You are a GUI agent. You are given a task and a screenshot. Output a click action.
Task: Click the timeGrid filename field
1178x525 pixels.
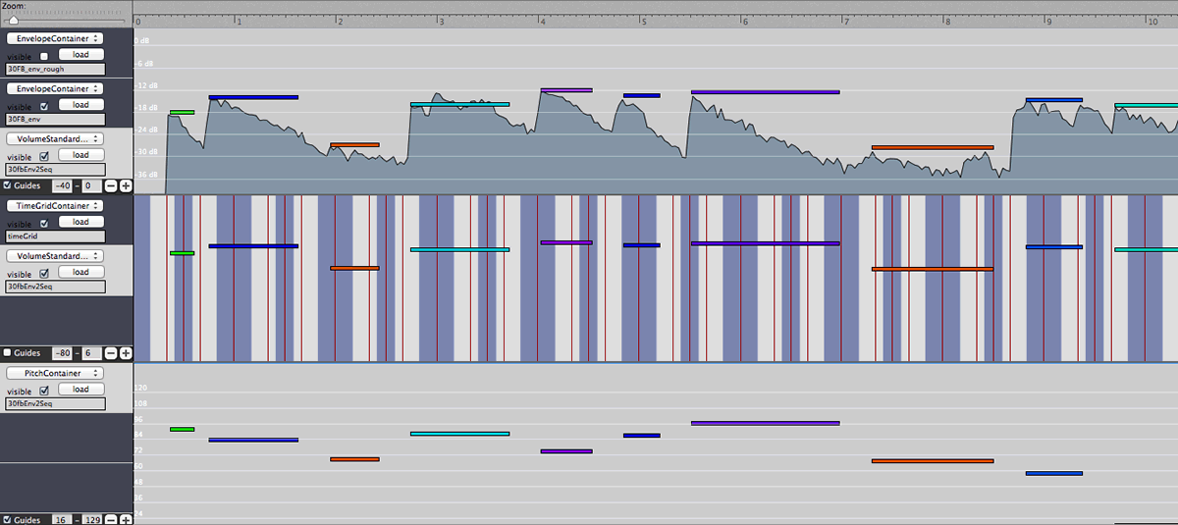point(55,236)
